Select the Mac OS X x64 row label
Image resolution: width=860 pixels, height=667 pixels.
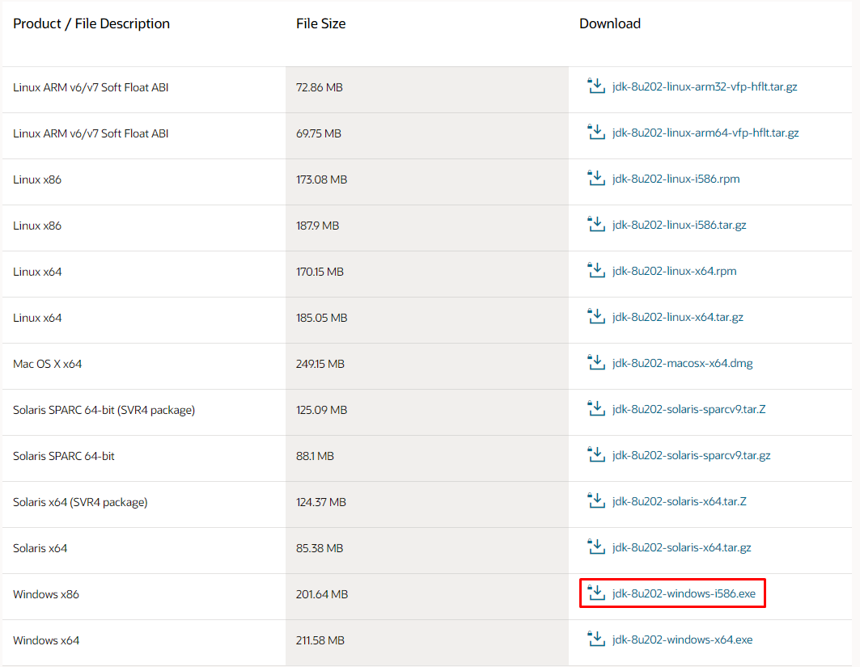(x=47, y=364)
